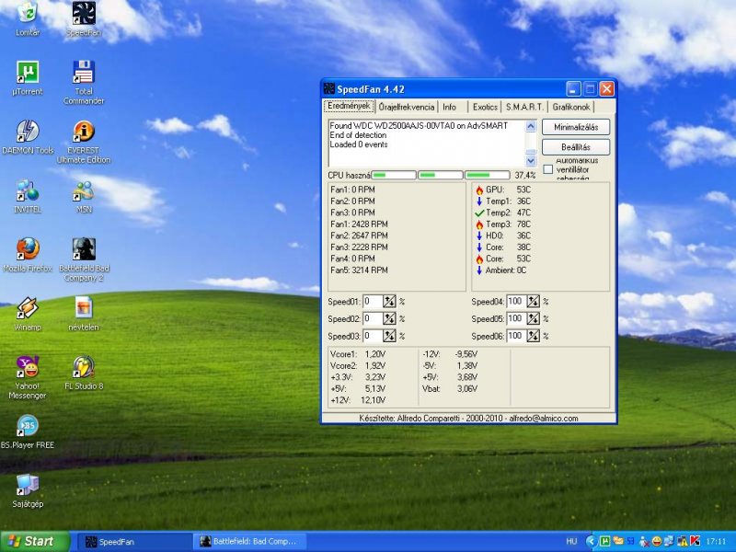Image resolution: width=736 pixels, height=552 pixels.
Task: Adjust the Speed04 spinner arrows
Action: coord(533,302)
